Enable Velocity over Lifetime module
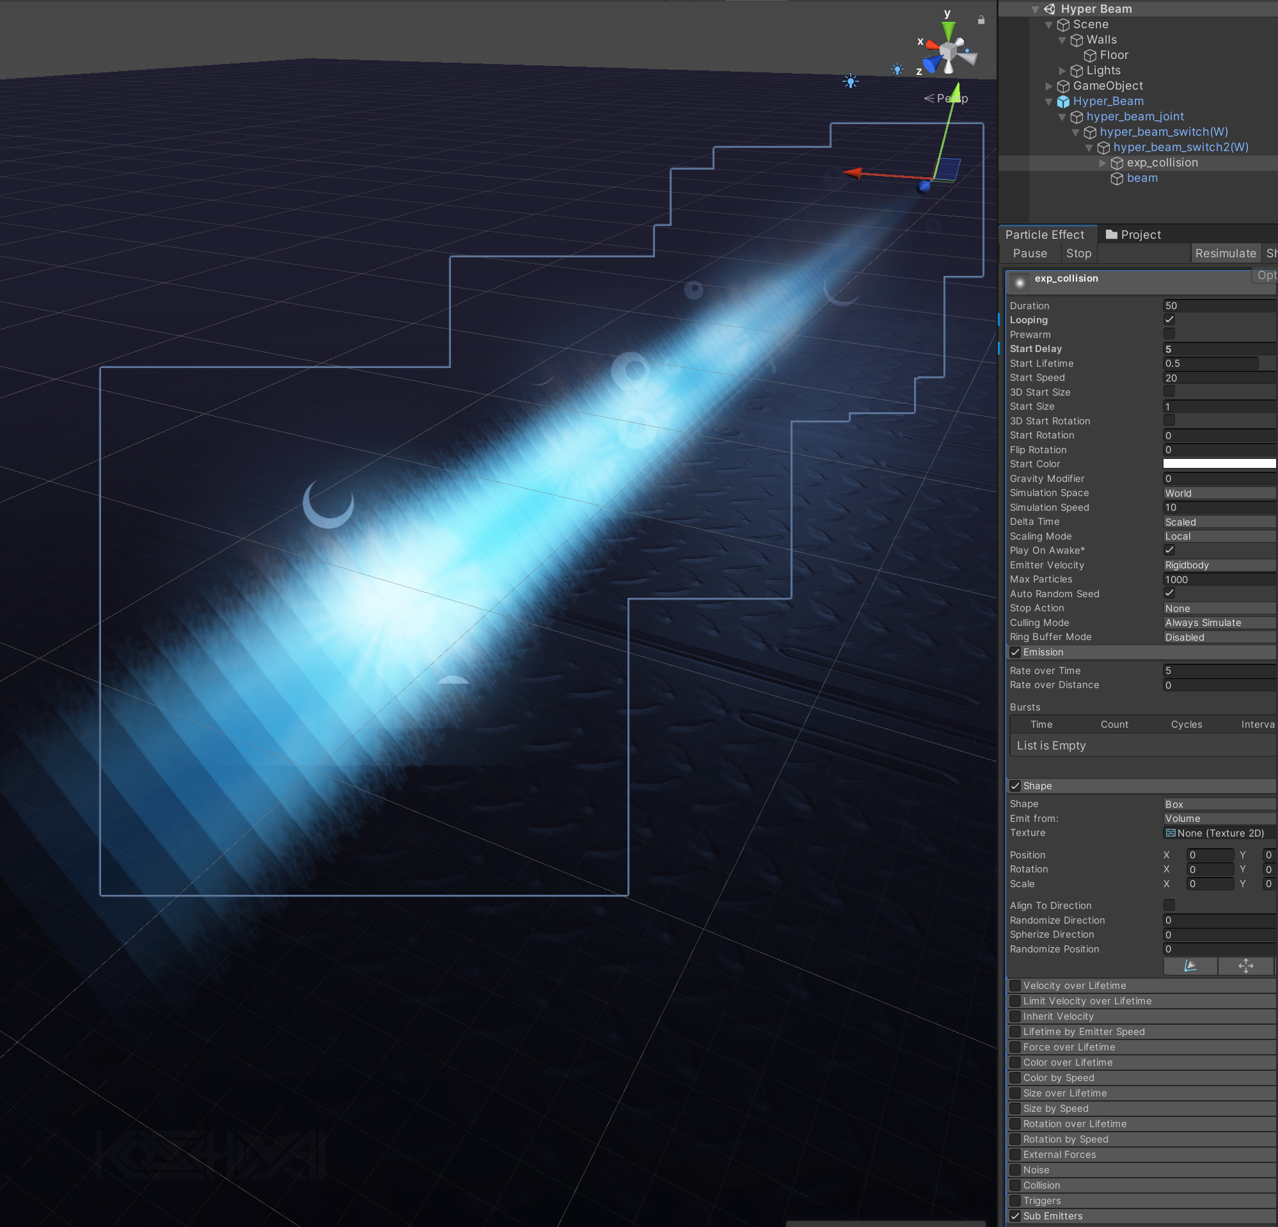The height and width of the screenshot is (1227, 1278). [x=1015, y=986]
